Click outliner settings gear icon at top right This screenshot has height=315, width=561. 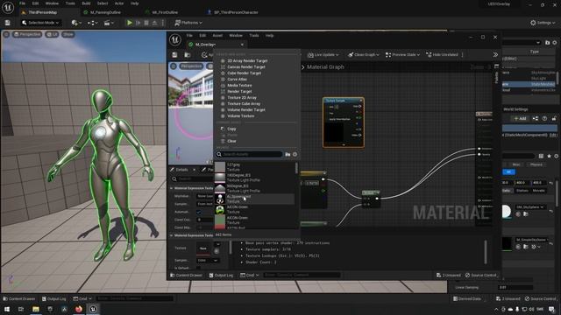coord(555,43)
